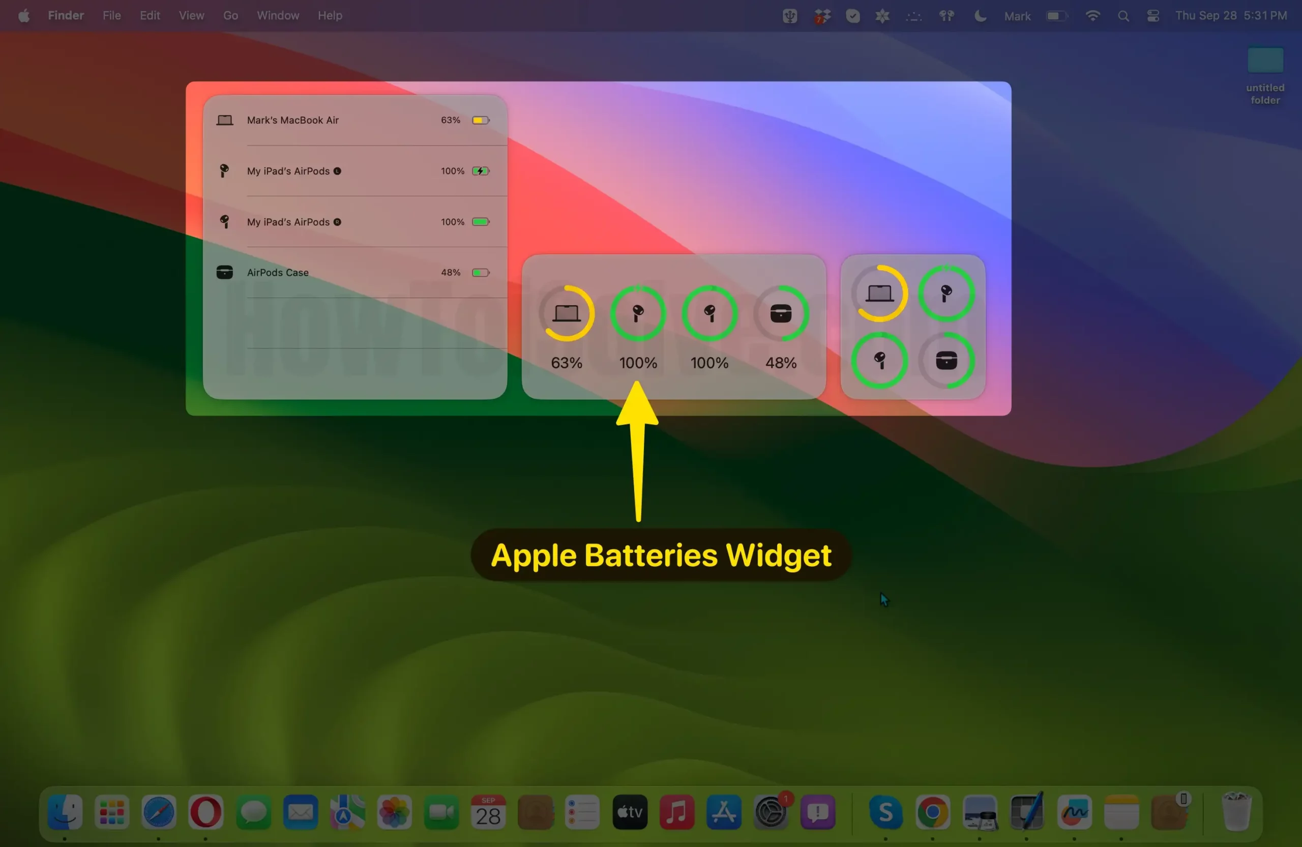The width and height of the screenshot is (1302, 847).
Task: Click the charging battery icon in L AirPod row
Action: 481,171
